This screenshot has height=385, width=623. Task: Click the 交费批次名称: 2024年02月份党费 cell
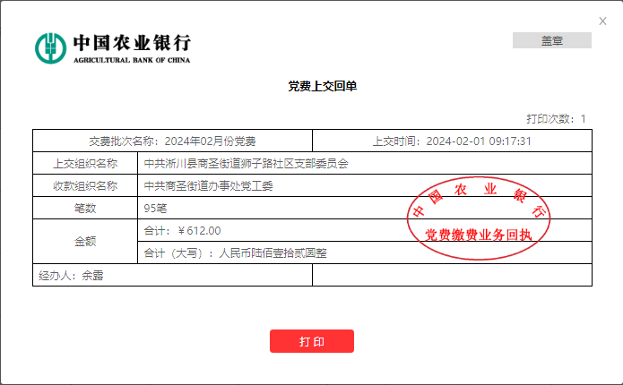click(172, 141)
